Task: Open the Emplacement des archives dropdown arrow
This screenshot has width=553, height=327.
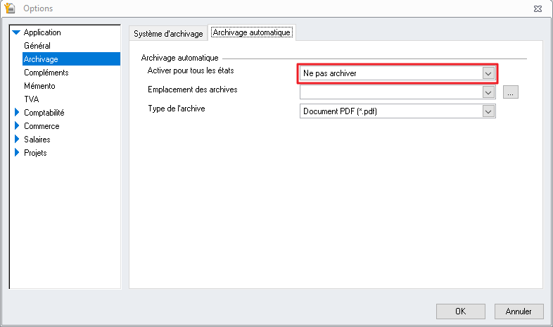Action: (x=488, y=92)
